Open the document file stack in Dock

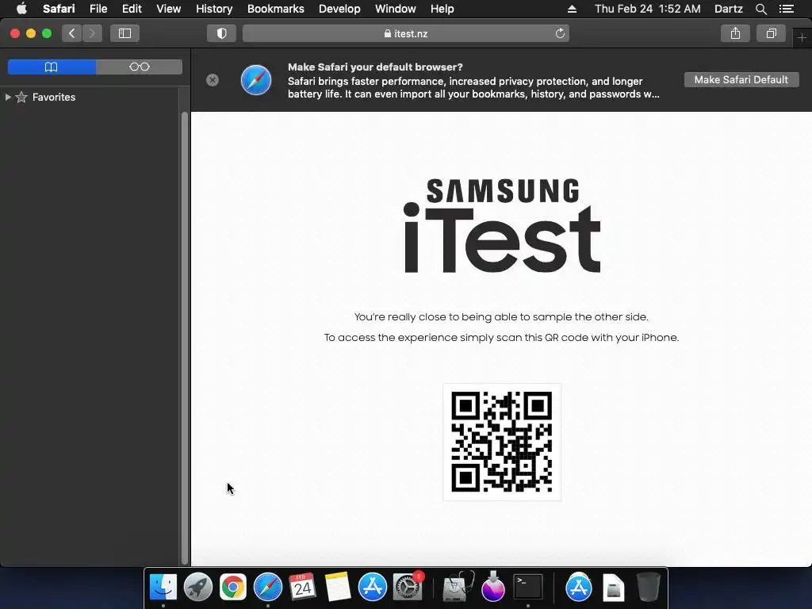point(614,588)
